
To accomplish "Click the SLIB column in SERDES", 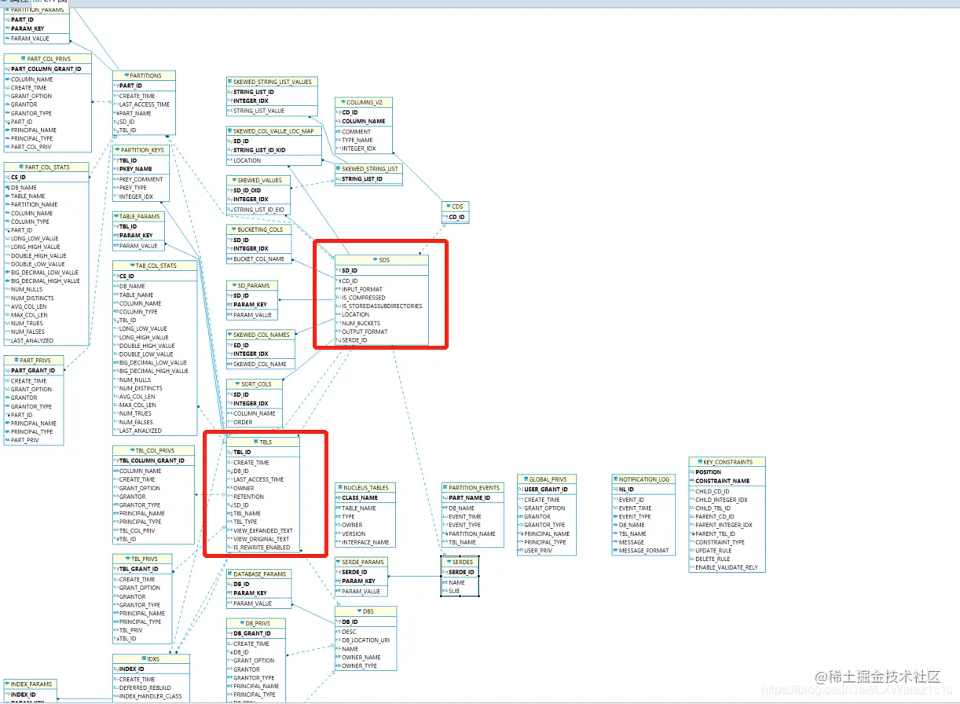I will 454,591.
